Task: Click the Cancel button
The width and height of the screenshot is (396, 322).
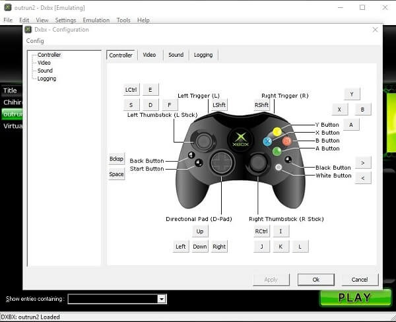Action: click(x=360, y=280)
